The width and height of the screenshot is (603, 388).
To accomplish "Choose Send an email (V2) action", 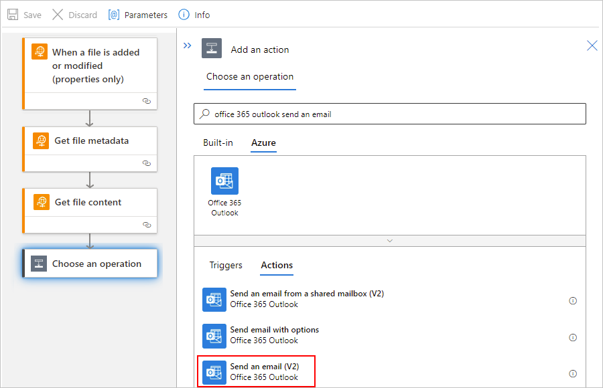I will [256, 371].
